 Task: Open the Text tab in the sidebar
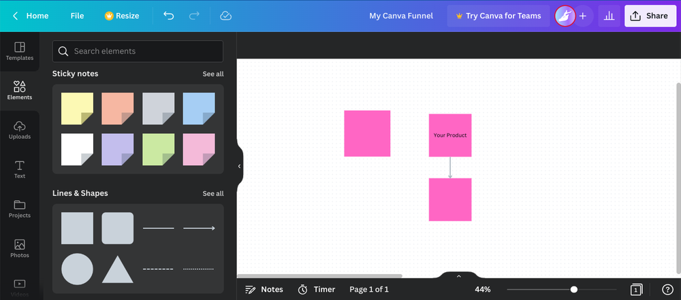coord(19,169)
